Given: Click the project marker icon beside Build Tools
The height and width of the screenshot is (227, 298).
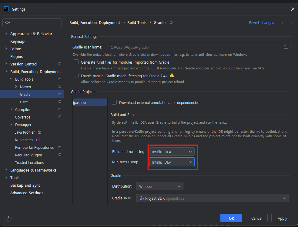Looking at the screenshot, I should pos(60,79).
